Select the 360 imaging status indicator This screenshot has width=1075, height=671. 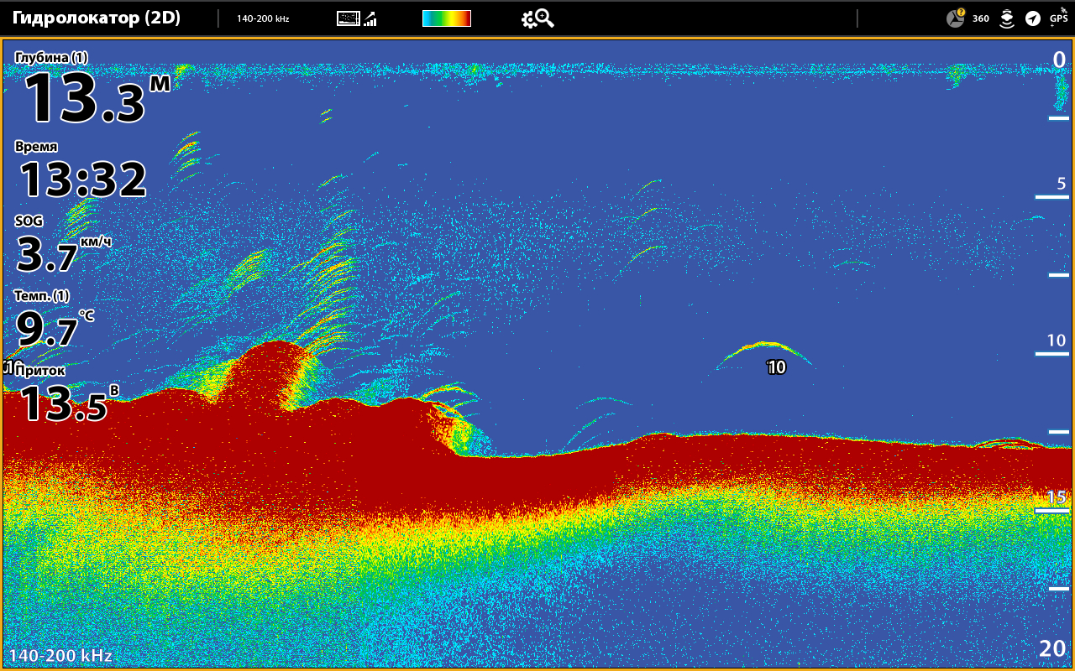point(981,18)
